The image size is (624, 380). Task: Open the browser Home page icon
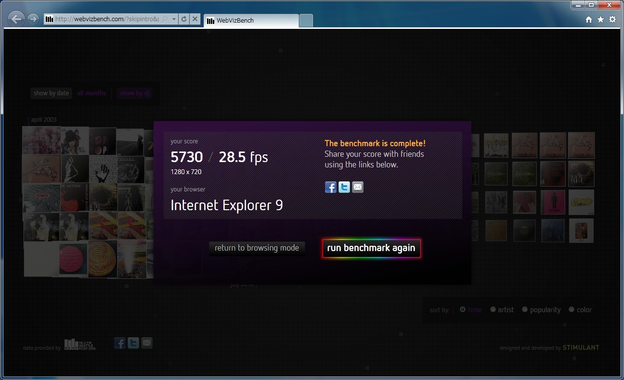589,20
